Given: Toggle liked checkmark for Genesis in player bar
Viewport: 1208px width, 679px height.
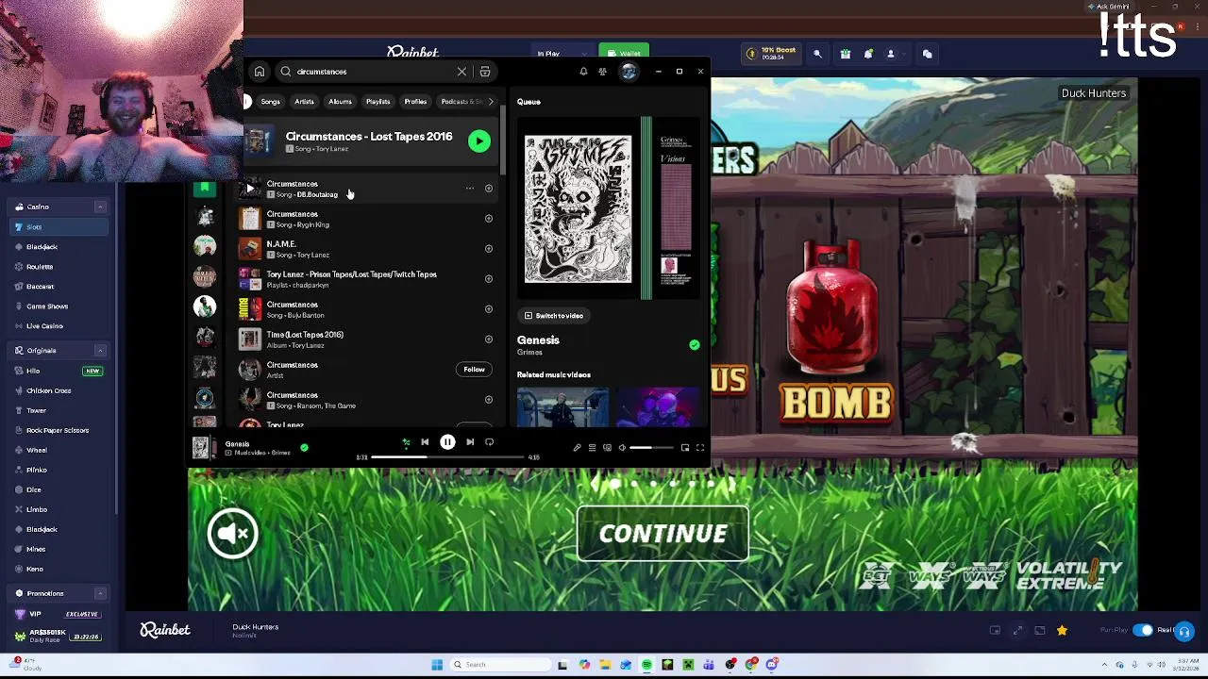Looking at the screenshot, I should [x=304, y=448].
